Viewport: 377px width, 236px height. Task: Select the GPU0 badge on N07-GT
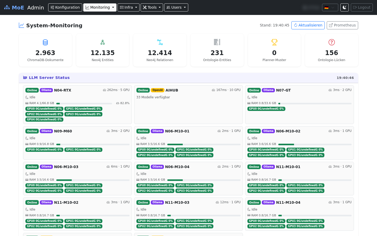click(267, 109)
